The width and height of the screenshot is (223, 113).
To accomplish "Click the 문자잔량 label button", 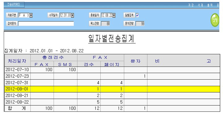I will [129, 23].
